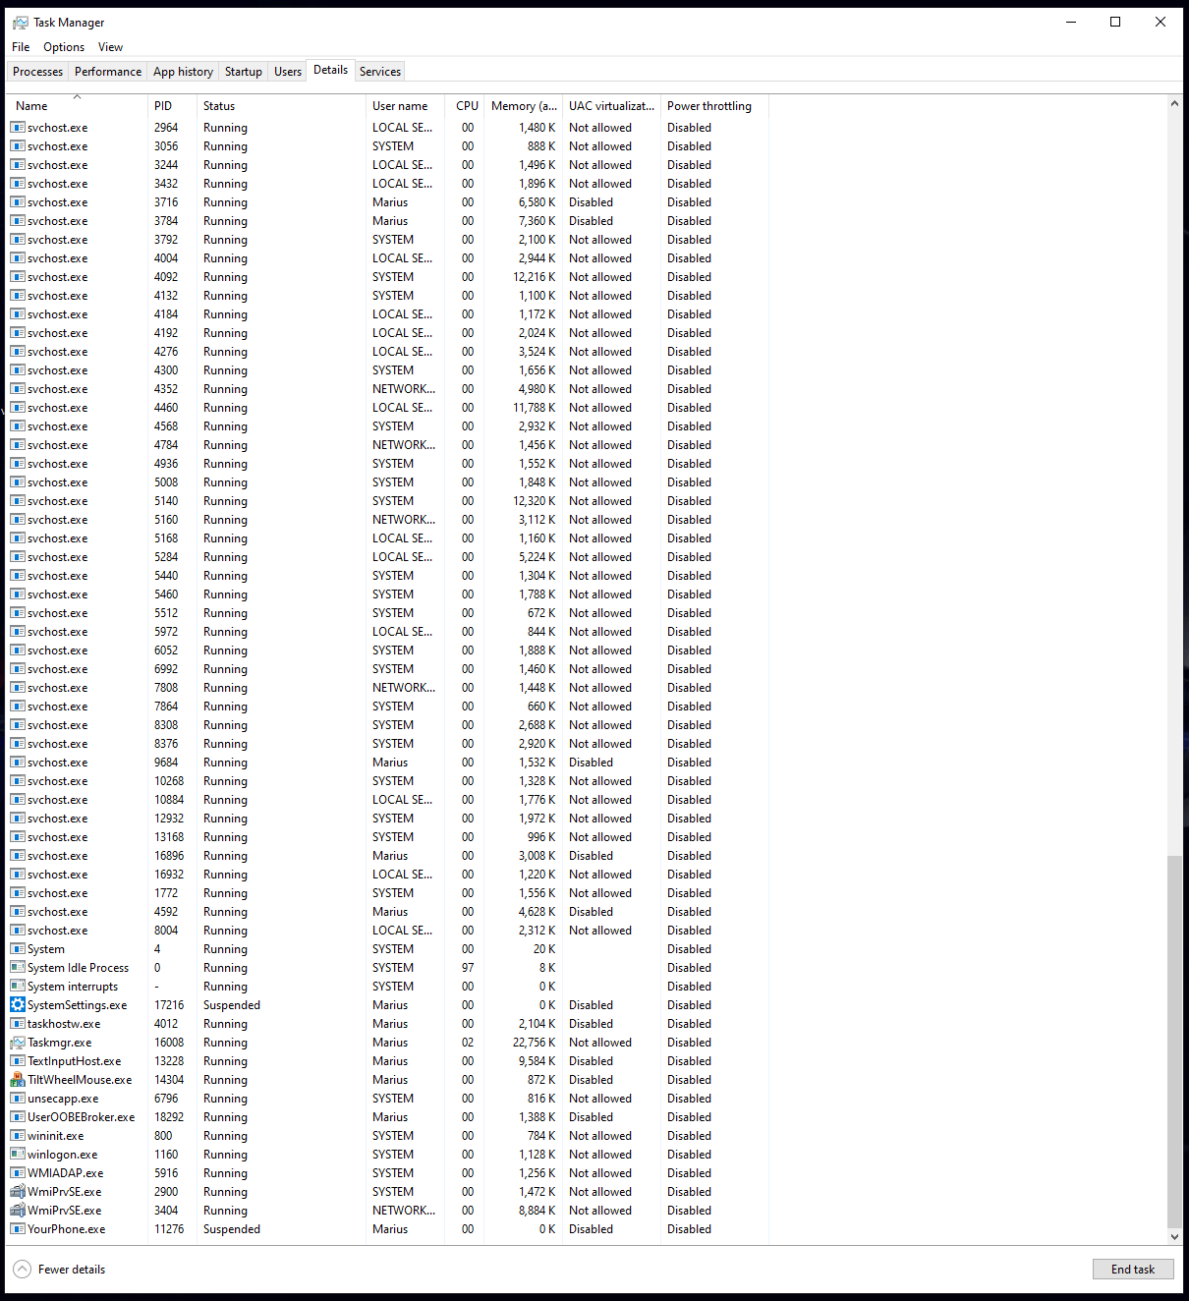Sort by the UAC virtualization column header
The image size is (1189, 1301).
pos(611,106)
